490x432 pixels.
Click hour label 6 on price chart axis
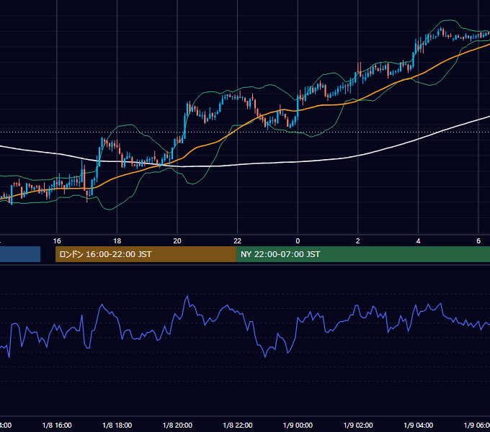click(478, 241)
